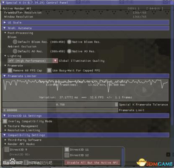Screen dimensions: 174x168
Task: Collapse the Direct3D 11 Settings header
Action: (x=86, y=115)
